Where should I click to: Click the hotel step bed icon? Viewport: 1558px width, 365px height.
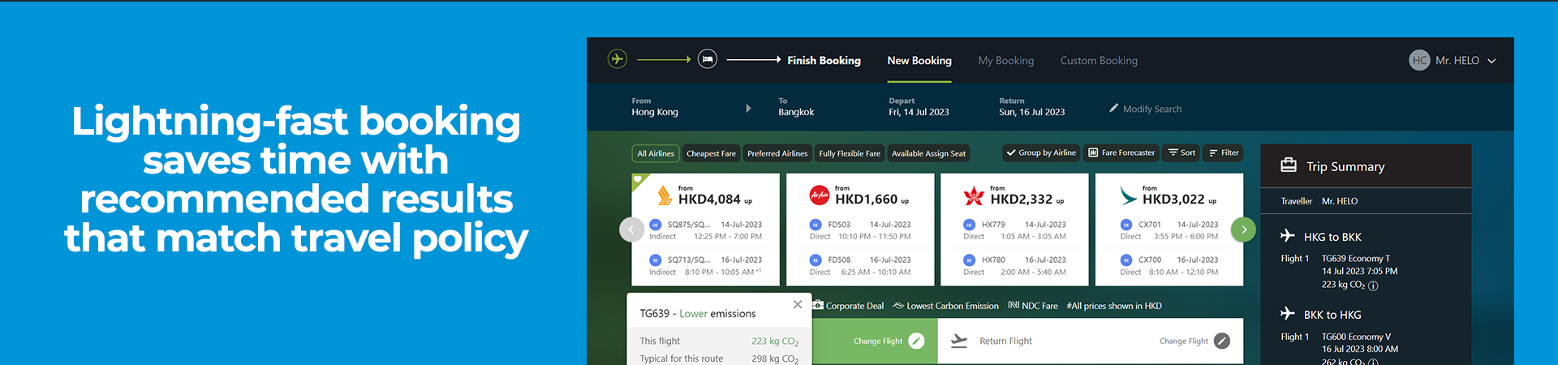(x=708, y=59)
